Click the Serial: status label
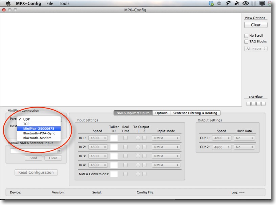276x205 pixels. 97,192
